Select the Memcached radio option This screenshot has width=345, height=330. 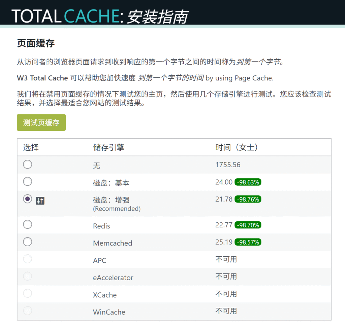point(28,242)
